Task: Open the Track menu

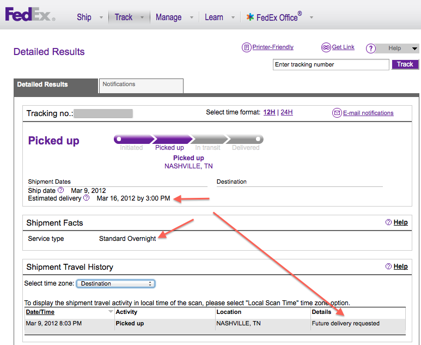Action: coord(124,17)
